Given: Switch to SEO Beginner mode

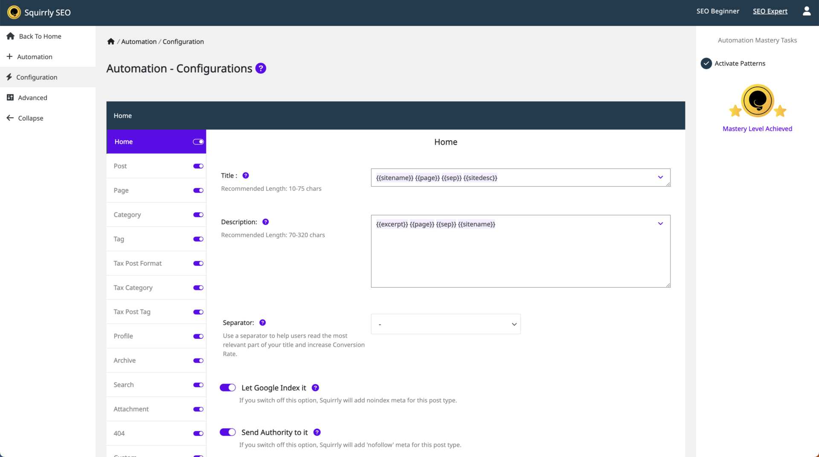Looking at the screenshot, I should point(717,12).
